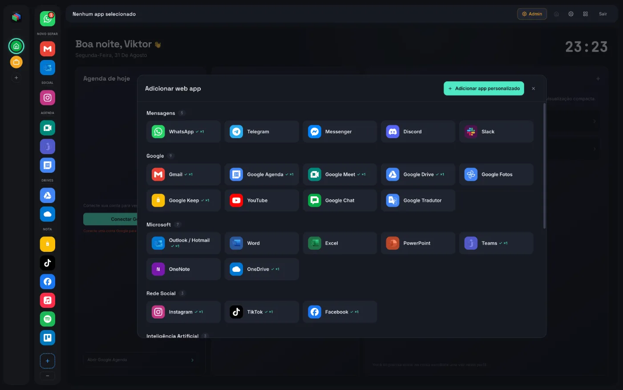The height and width of the screenshot is (390, 623).
Task: Open Apple Music from the sidebar
Action: (48, 300)
